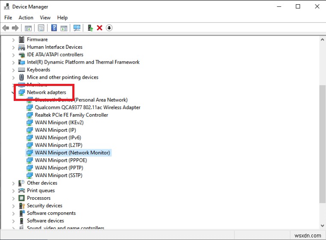
Task: Maximize the Device Manager window
Action: tap(298, 6)
